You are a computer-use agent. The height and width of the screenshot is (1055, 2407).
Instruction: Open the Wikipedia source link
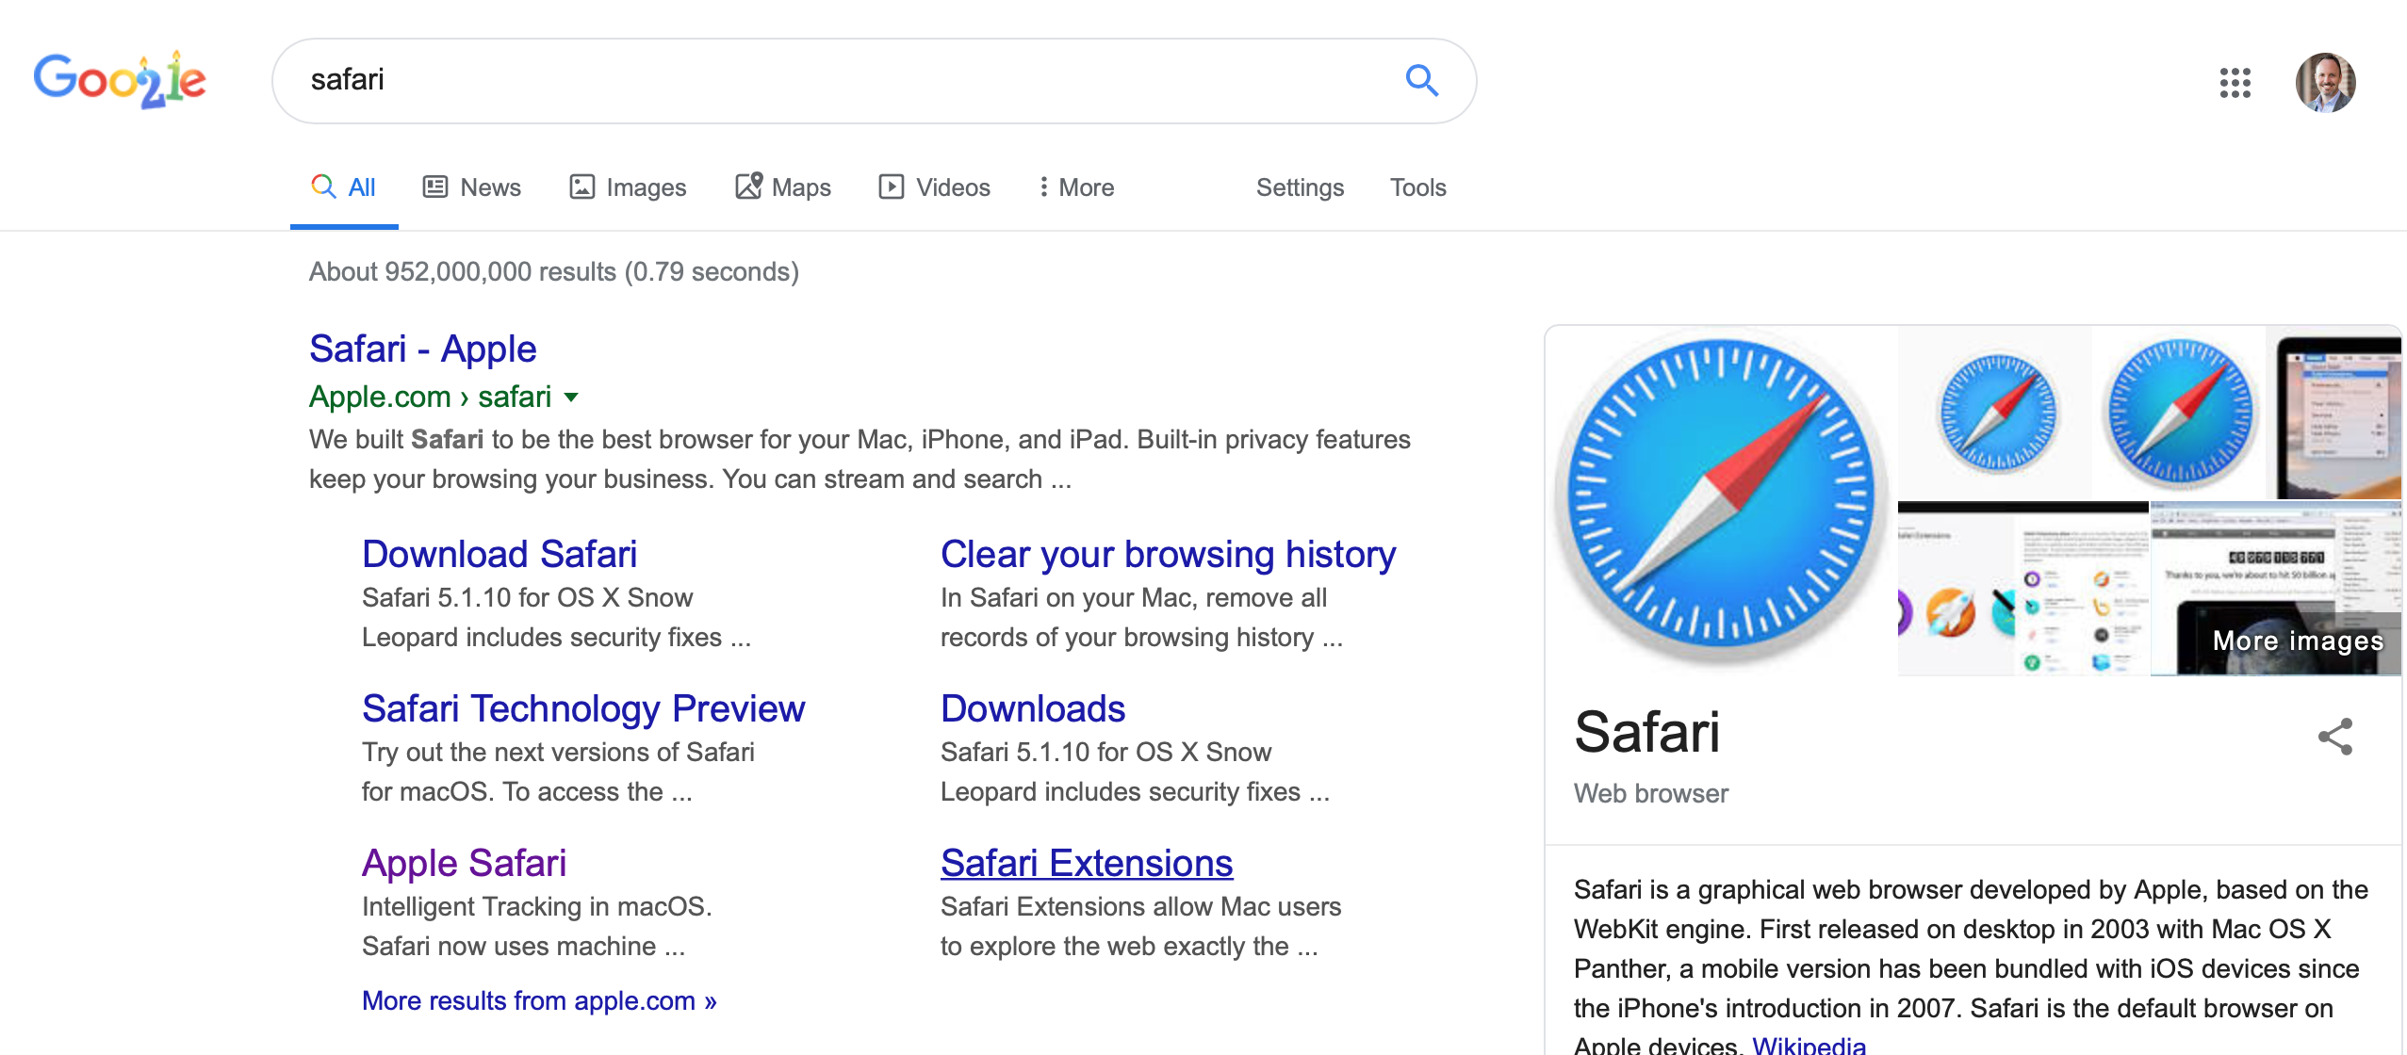(x=1808, y=1045)
